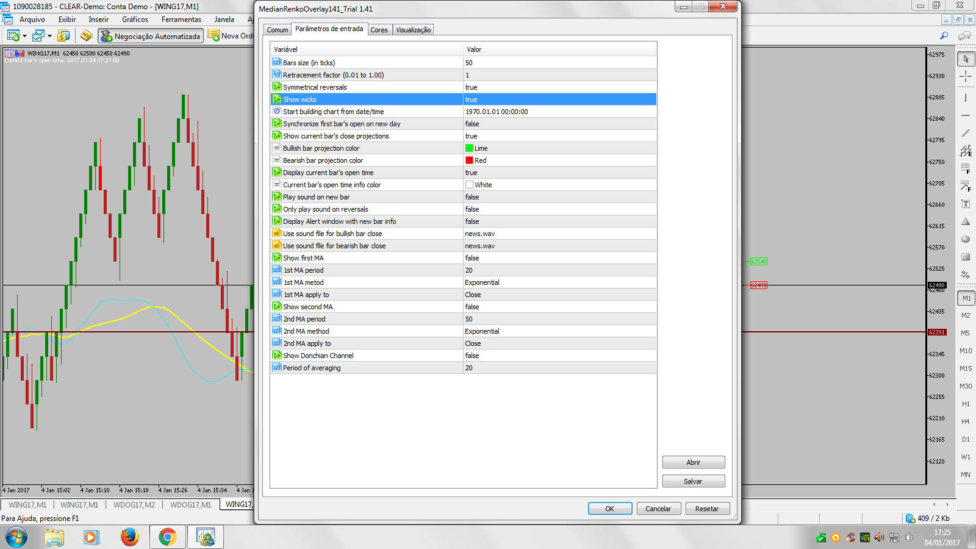Click the start date value 1970.01.01 00:00:00
This screenshot has height=549, width=976.
(497, 112)
